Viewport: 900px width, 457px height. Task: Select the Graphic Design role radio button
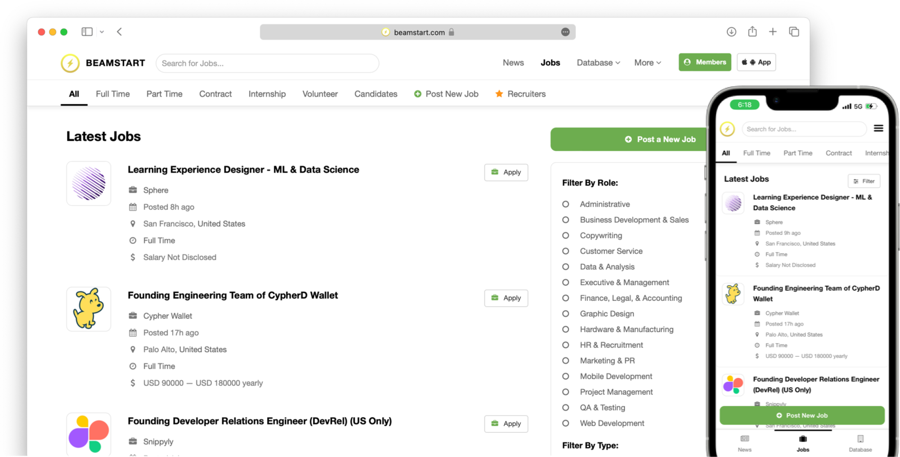click(x=566, y=313)
